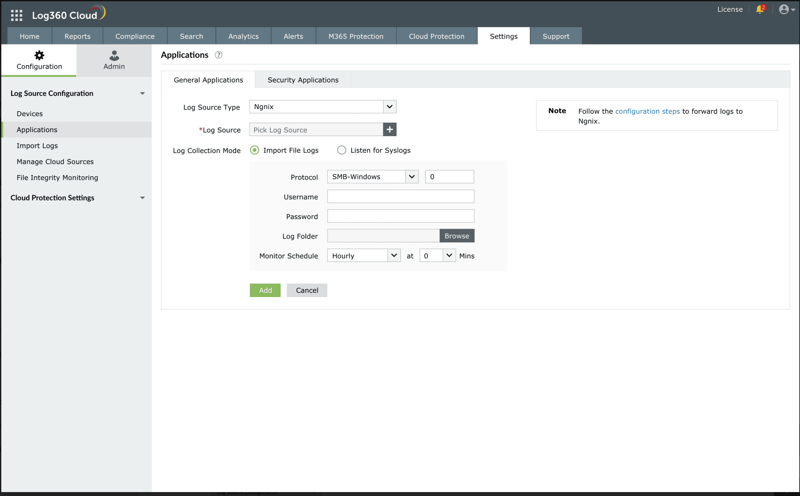Open the Protocol dropdown
The height and width of the screenshot is (496, 800).
pyautogui.click(x=412, y=176)
